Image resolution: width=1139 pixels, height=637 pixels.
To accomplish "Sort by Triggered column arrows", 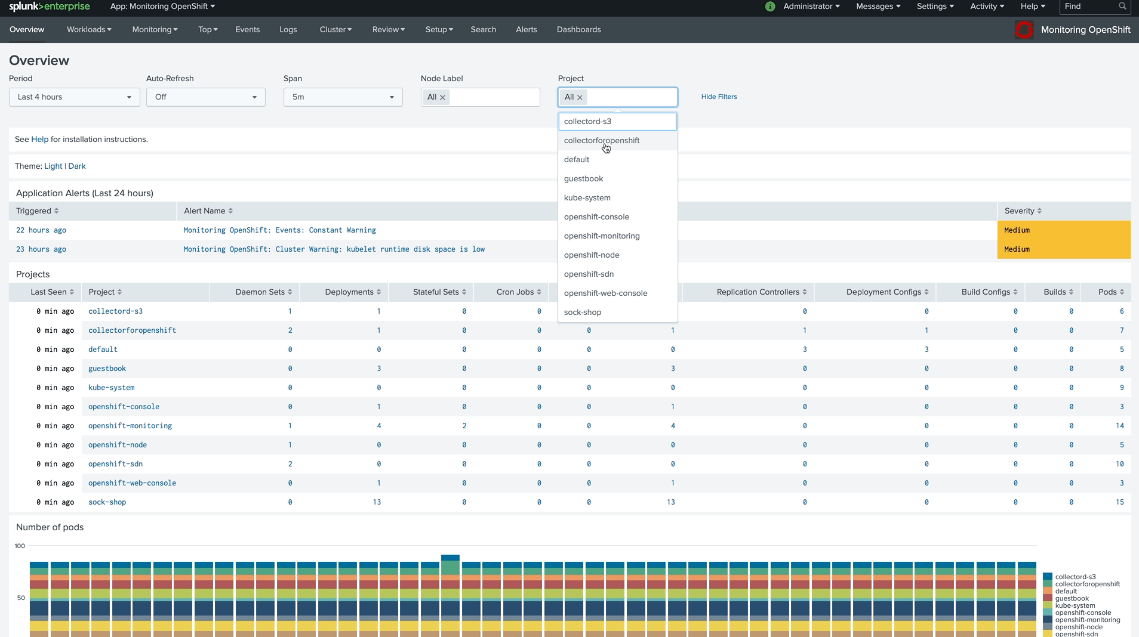I will 56,211.
